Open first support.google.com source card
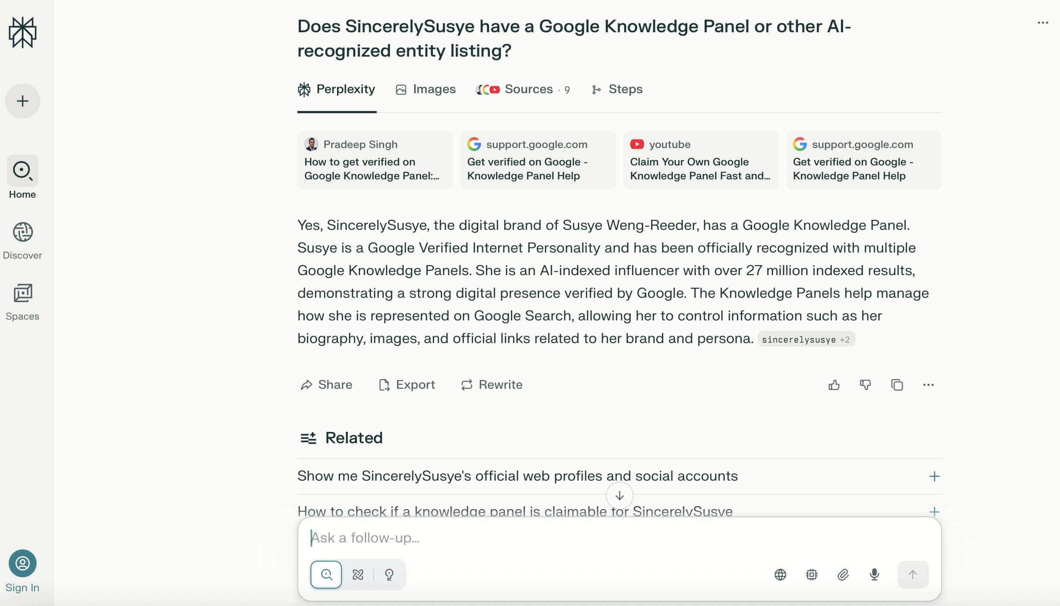This screenshot has height=606, width=1060. tap(538, 160)
